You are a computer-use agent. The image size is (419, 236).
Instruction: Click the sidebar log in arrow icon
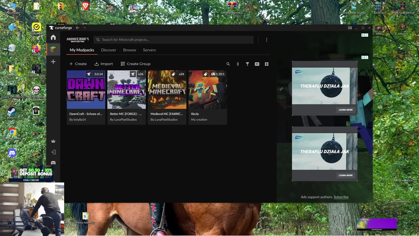point(53,152)
